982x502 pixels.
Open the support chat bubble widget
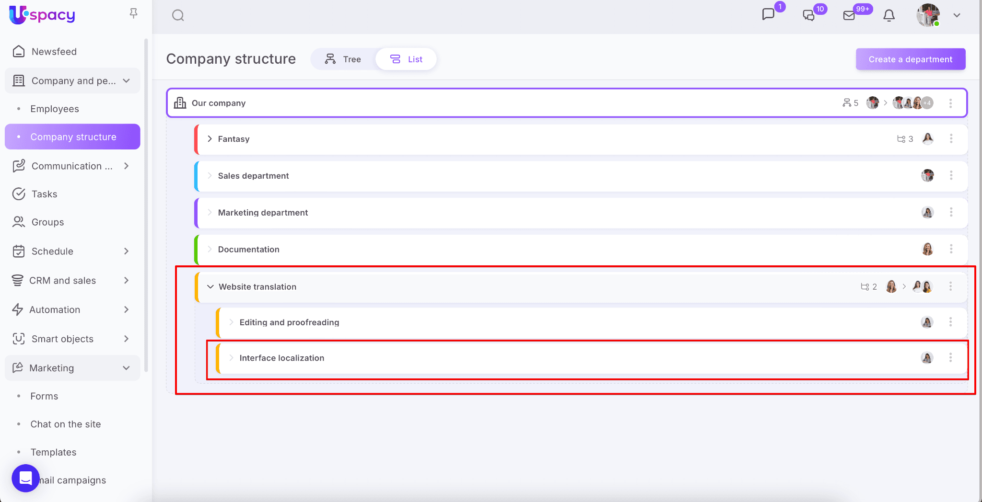click(x=25, y=478)
